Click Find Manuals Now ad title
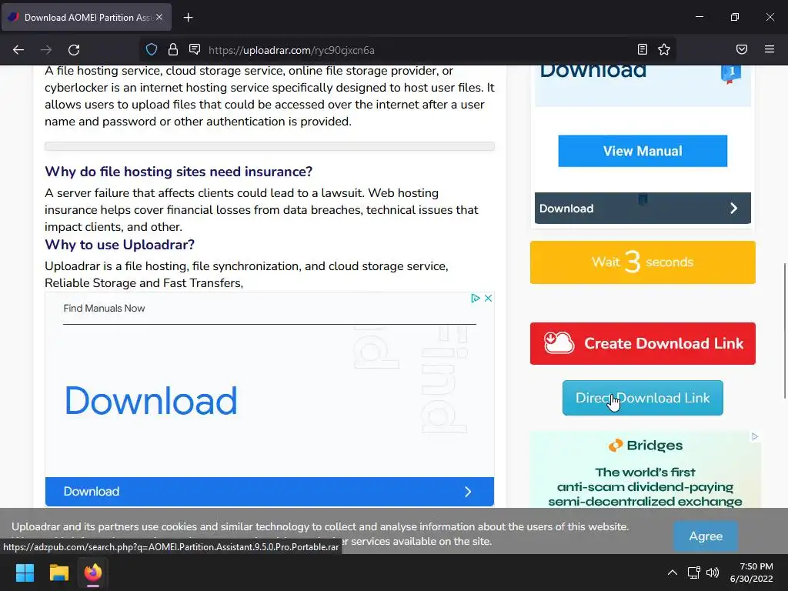The height and width of the screenshot is (591, 788). tap(104, 308)
